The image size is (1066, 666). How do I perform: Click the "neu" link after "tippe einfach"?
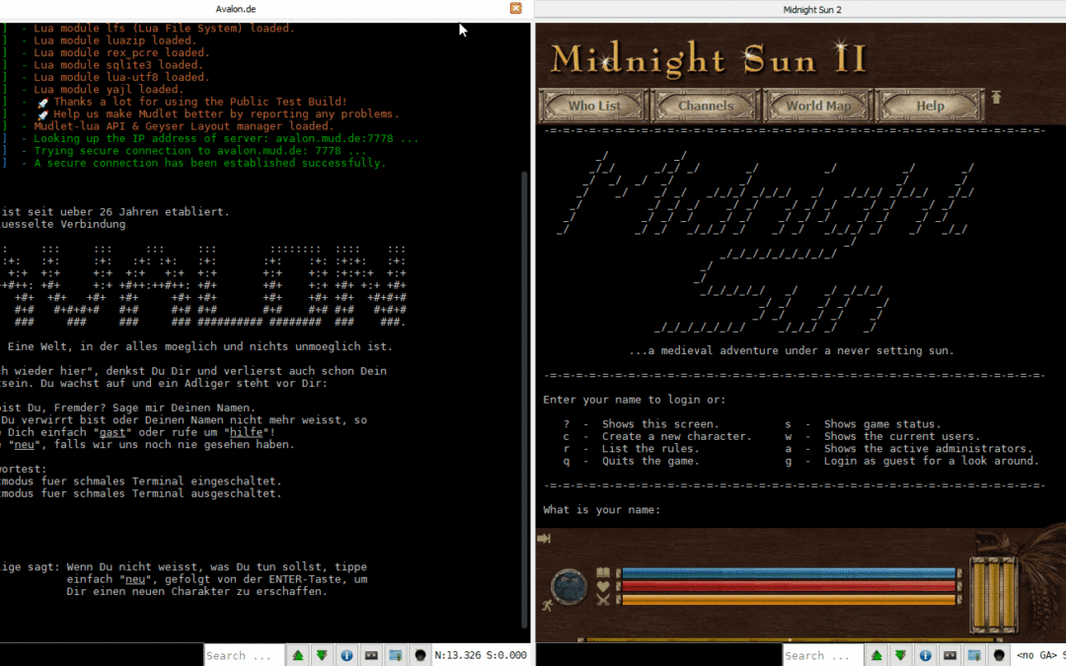(134, 579)
